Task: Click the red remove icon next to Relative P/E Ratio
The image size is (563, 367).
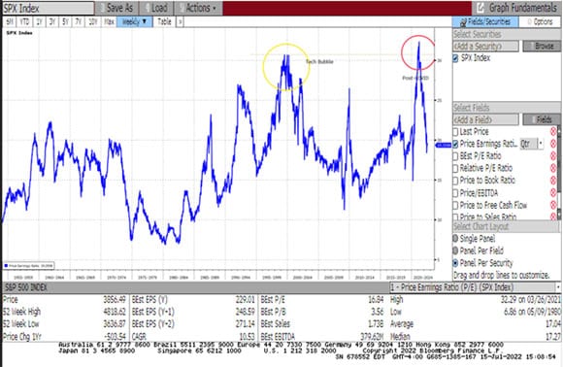Action: point(553,168)
